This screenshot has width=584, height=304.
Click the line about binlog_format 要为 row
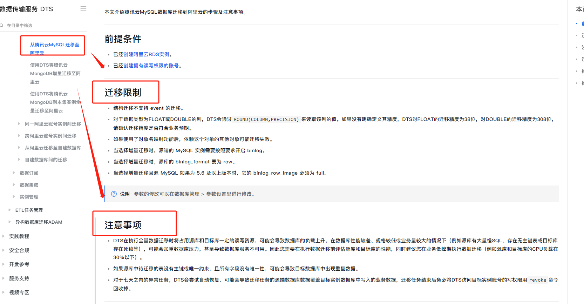tap(175, 162)
